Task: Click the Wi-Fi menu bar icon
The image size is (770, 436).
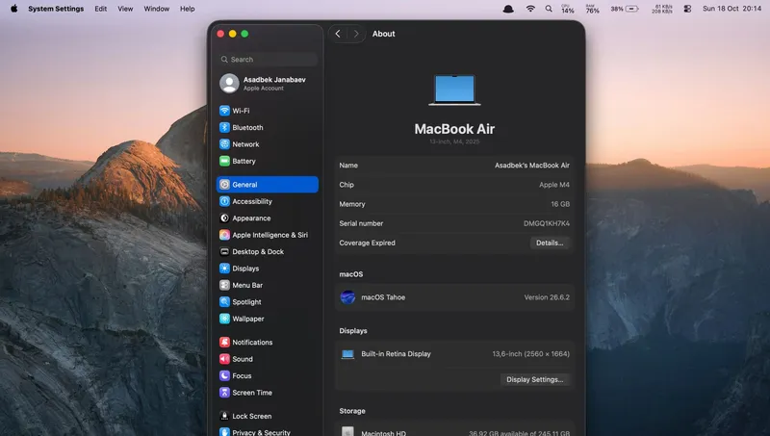Action: [x=530, y=9]
